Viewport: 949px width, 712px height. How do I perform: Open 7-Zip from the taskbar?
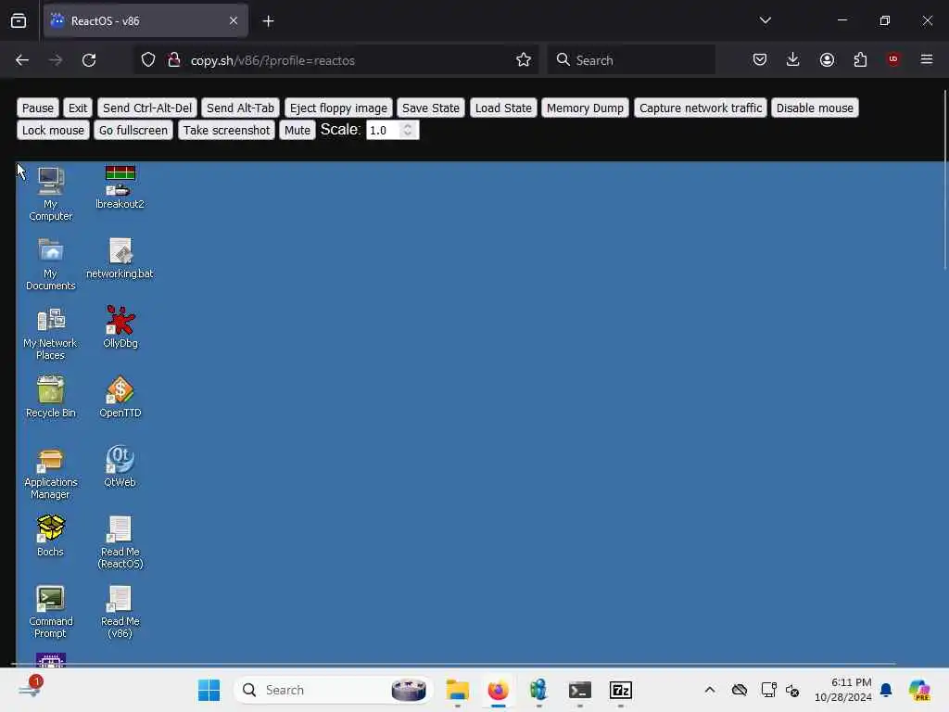click(621, 690)
